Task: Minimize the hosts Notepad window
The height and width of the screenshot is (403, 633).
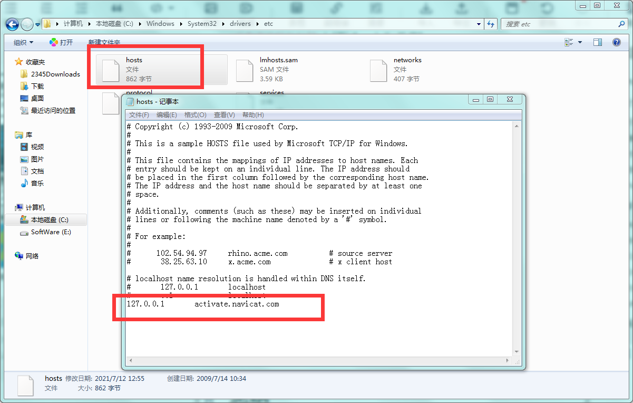Action: pos(476,99)
